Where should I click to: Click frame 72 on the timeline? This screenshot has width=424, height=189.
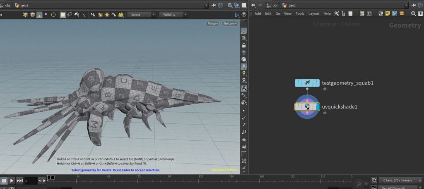[x=138, y=180]
